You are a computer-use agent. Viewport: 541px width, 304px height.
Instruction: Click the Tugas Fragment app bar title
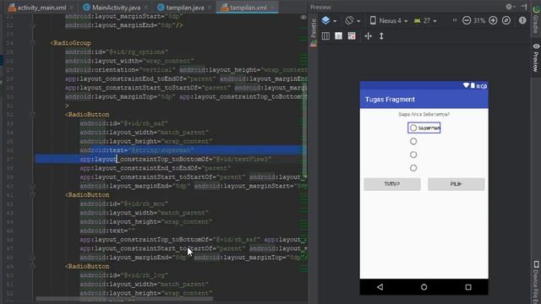click(390, 100)
